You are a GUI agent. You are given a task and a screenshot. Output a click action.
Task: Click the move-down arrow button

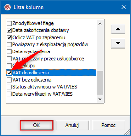tap(118, 43)
